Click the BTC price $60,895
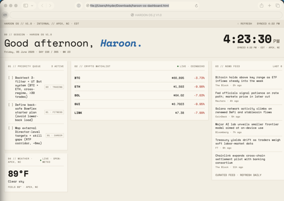Image resolution: width=284 pixels, height=201 pixels. (178, 78)
